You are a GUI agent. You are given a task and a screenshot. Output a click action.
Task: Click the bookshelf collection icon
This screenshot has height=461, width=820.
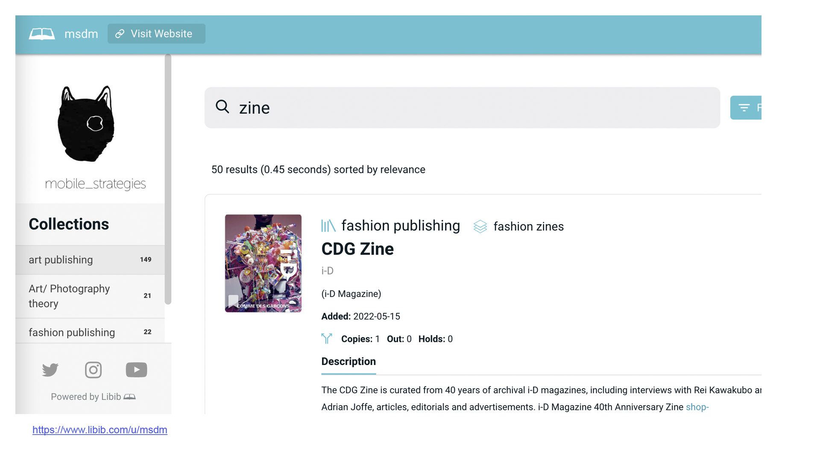pos(328,226)
